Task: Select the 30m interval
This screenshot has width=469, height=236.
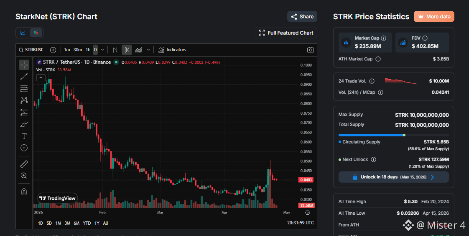Action: pyautogui.click(x=78, y=50)
